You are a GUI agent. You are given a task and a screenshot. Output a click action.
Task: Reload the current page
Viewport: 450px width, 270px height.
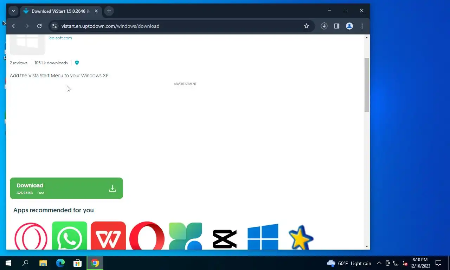39,26
